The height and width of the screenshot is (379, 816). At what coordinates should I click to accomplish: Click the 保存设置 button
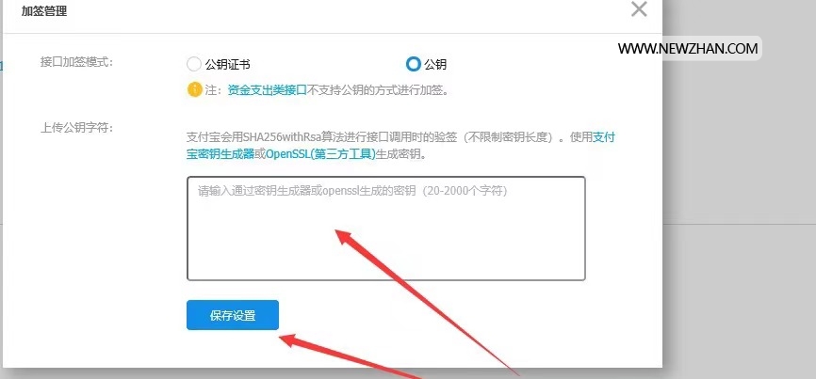click(233, 315)
